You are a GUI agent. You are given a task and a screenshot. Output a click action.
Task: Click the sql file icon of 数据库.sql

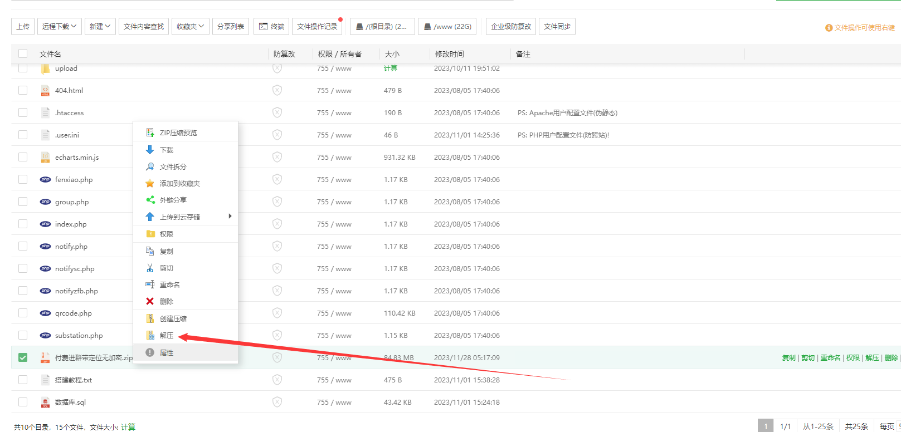point(46,402)
